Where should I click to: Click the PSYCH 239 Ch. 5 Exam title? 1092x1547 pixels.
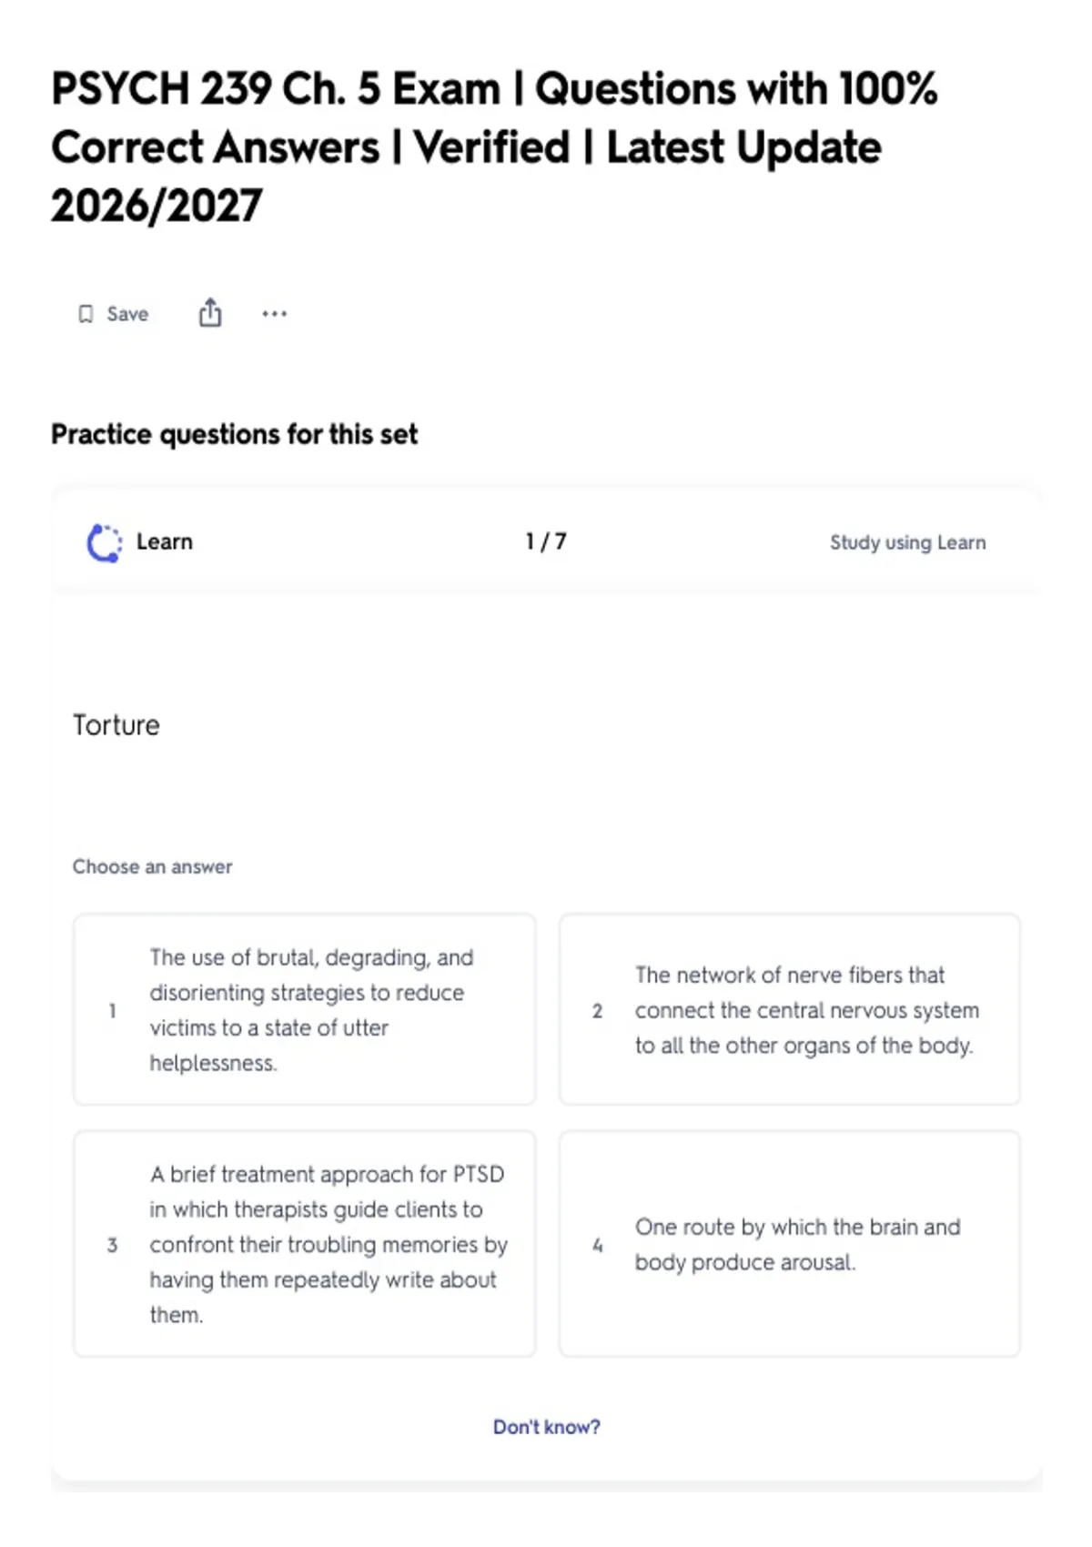pos(494,147)
